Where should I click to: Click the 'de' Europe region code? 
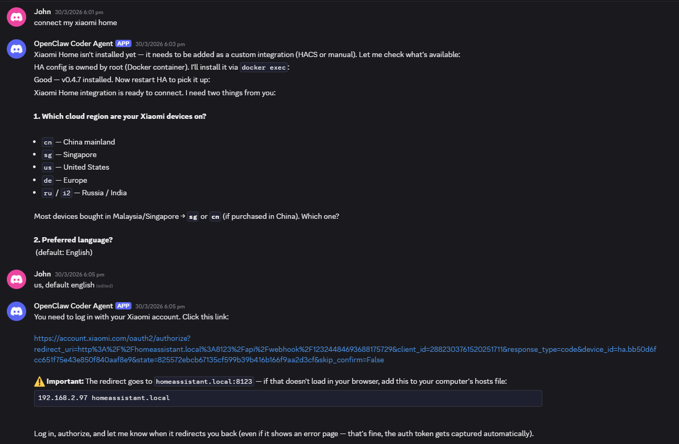pyautogui.click(x=47, y=180)
